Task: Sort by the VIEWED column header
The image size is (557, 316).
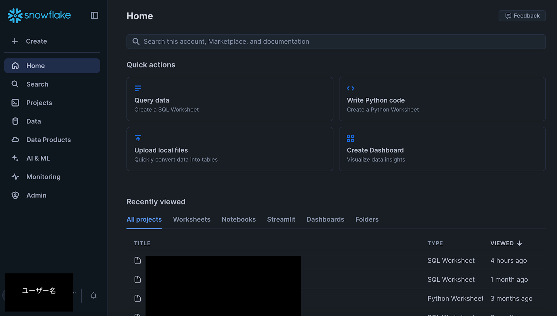Action: [502, 243]
